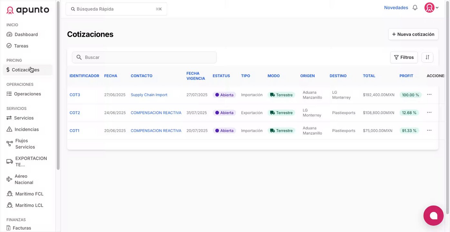
Task: Click the Supply Chain Import contact link
Action: [149, 95]
